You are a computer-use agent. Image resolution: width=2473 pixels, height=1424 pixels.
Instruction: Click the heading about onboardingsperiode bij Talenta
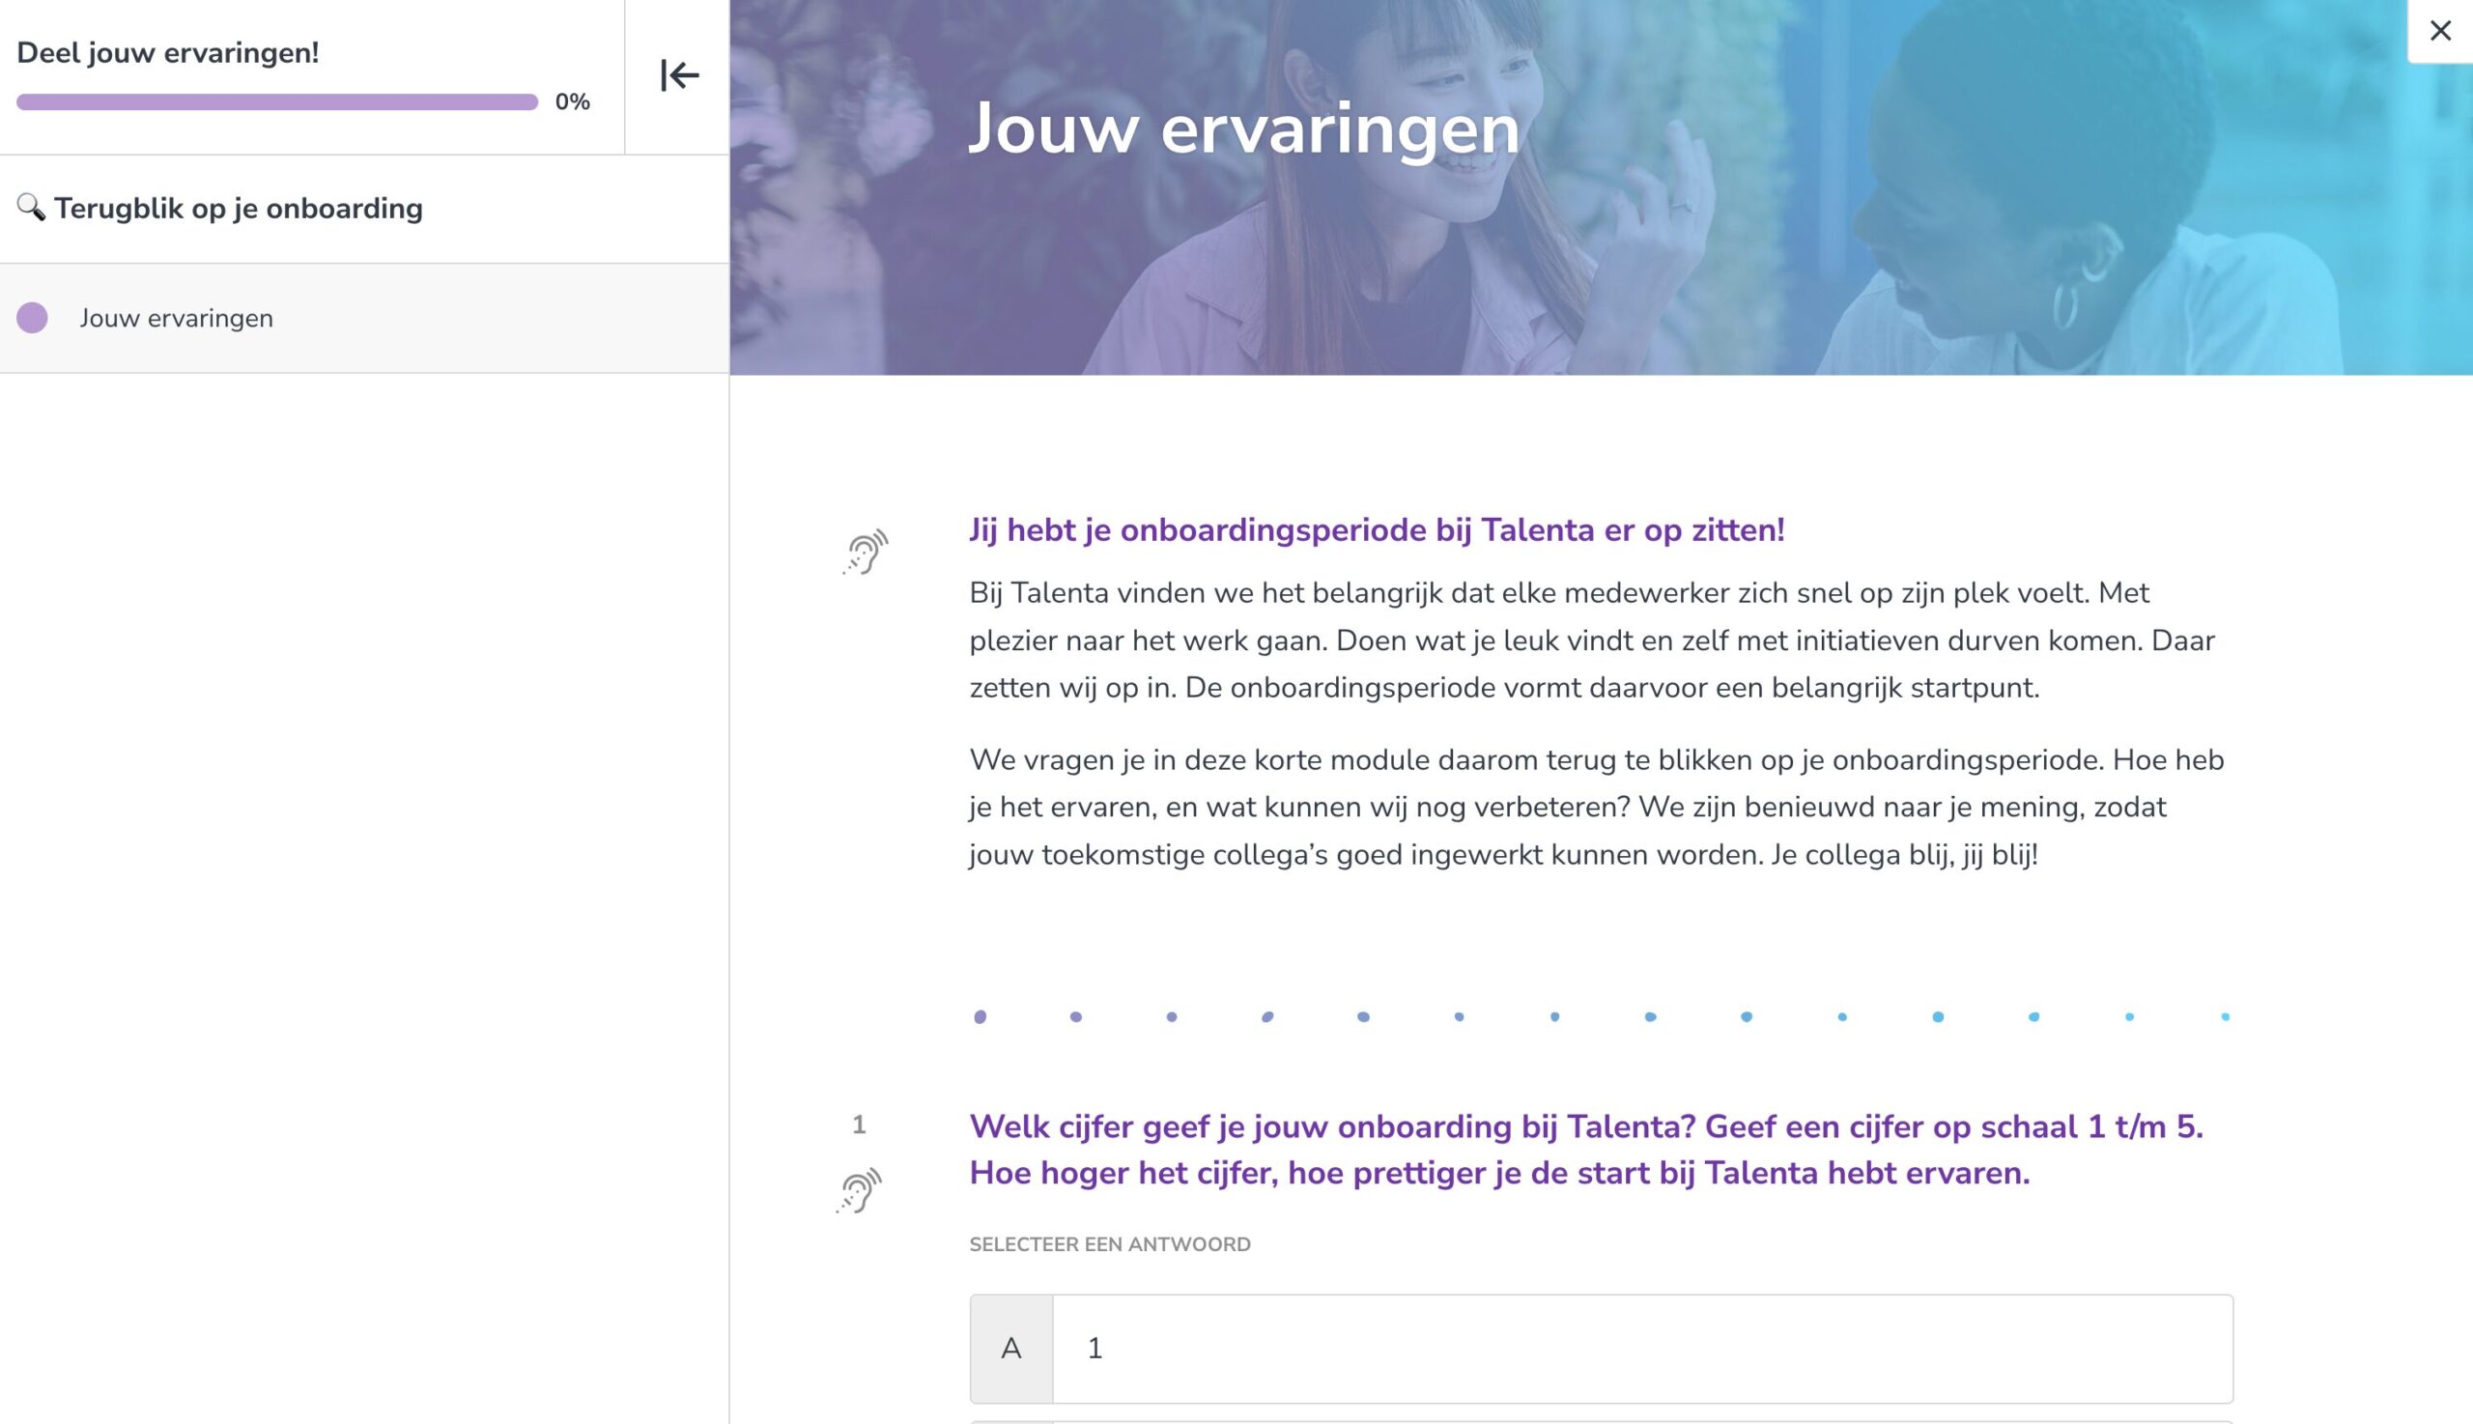click(1376, 530)
